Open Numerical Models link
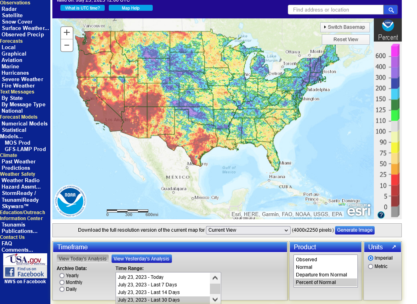This screenshot has height=304, width=417. [x=25, y=123]
